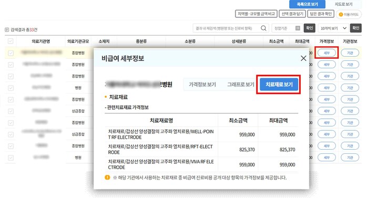Open 기관 info in the first row

pyautogui.click(x=350, y=53)
